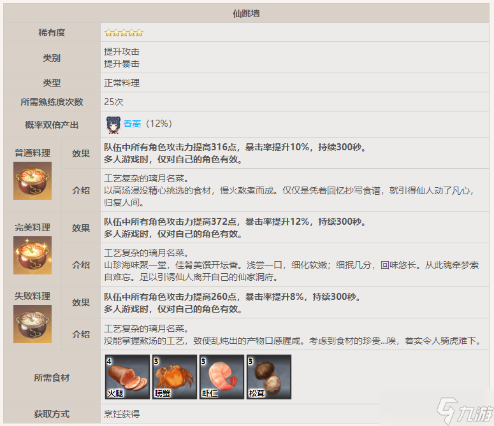Click the 普通料理 dish image
Image resolution: width=494 pixels, height=426 pixels.
pos(33,181)
